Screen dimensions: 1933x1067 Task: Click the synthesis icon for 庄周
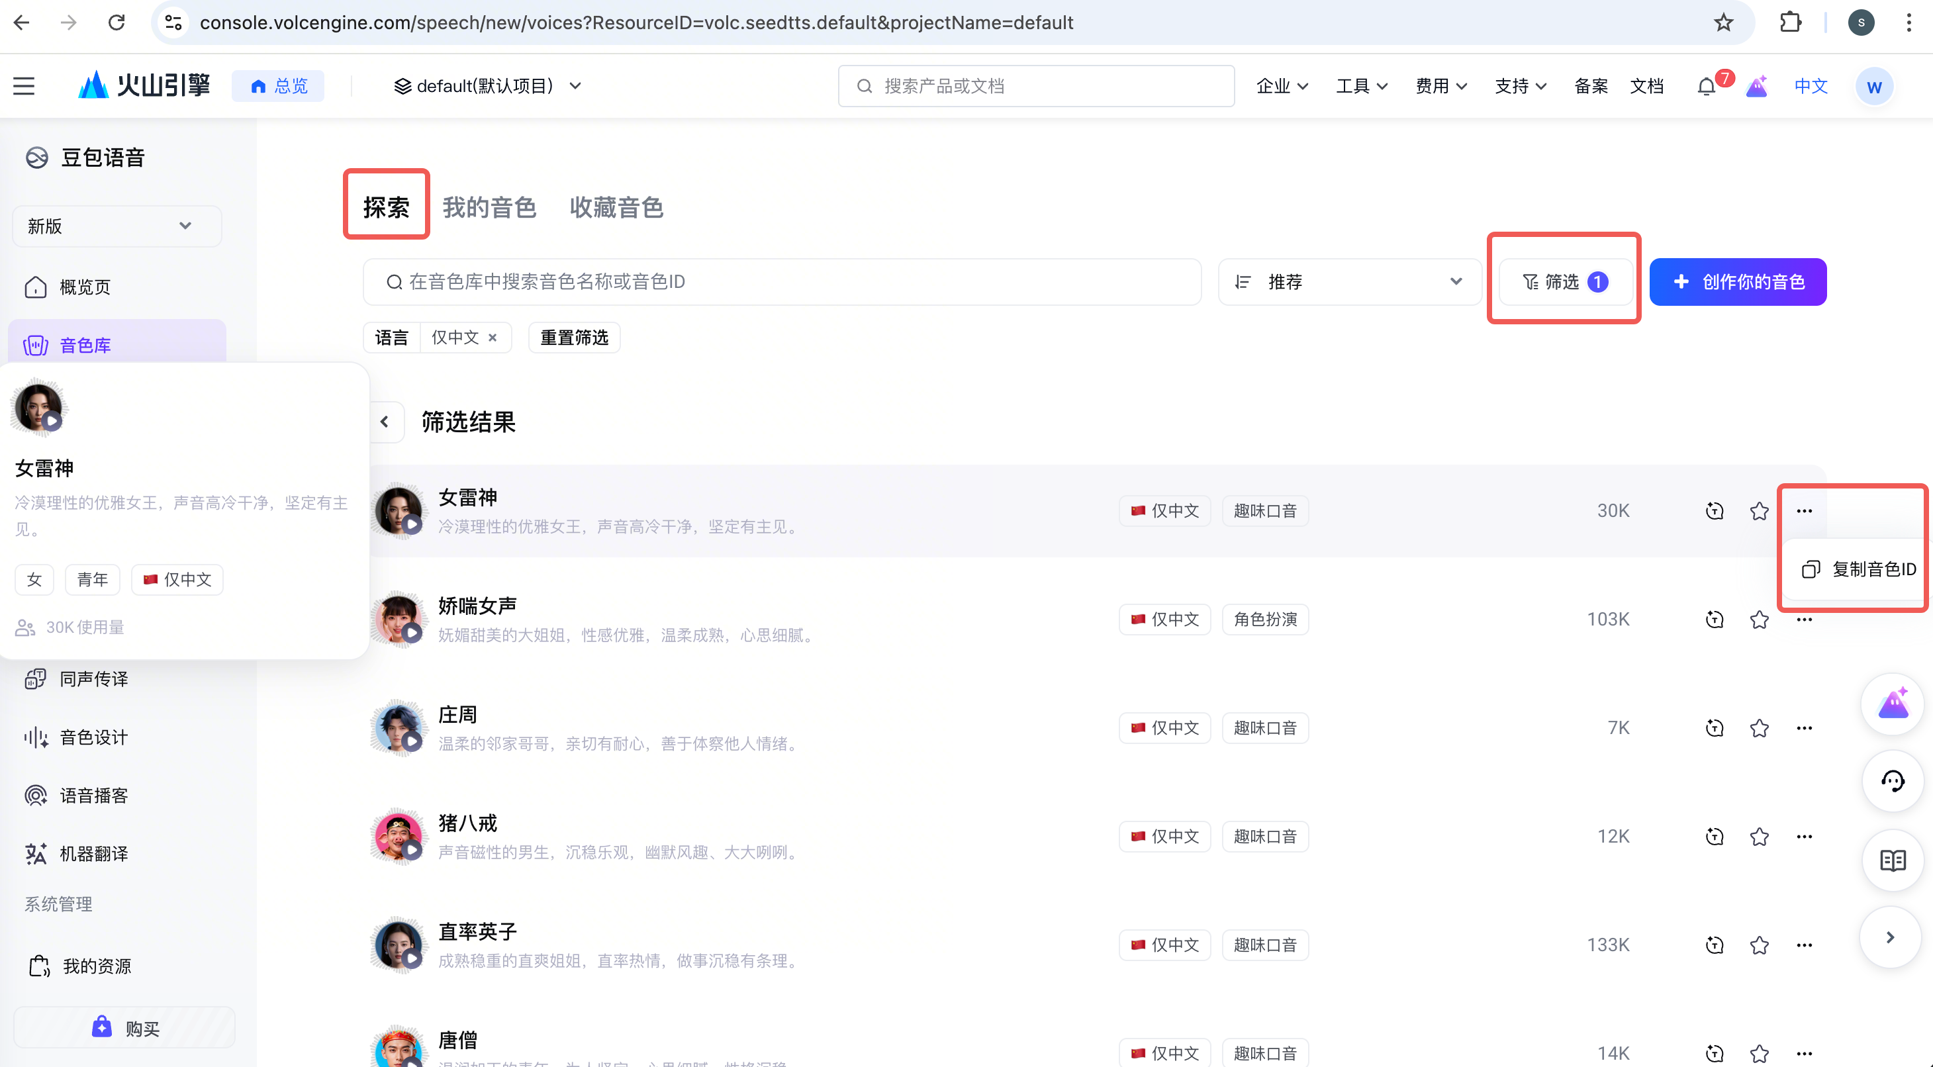pos(1715,728)
